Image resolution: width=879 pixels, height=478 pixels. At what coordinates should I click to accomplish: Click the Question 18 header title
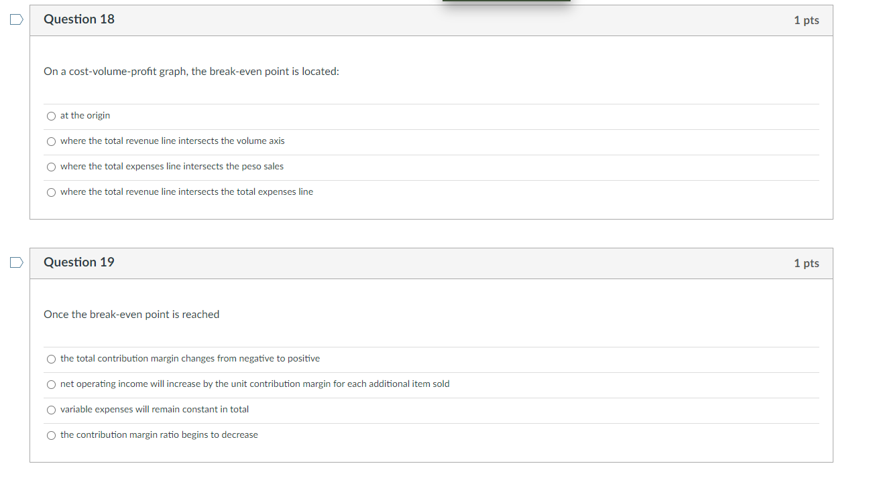pyautogui.click(x=79, y=19)
